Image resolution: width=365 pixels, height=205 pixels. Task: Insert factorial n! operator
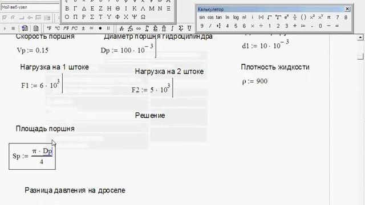244,18
